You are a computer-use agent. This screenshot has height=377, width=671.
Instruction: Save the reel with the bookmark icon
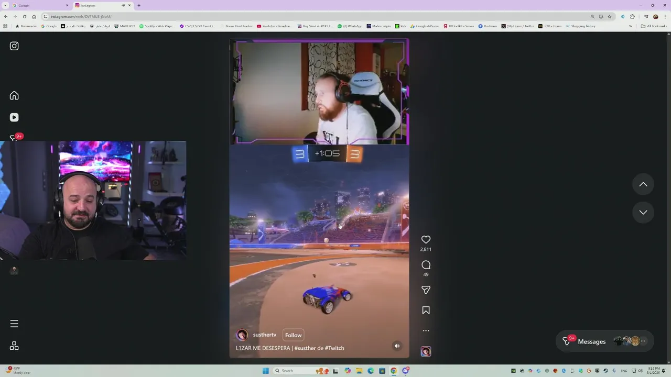click(426, 311)
